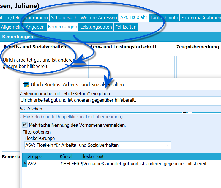Image resolution: width=221 pixels, height=188 pixels.
Task: Select the Bemerkungen sub-tab
Action: 62,27
